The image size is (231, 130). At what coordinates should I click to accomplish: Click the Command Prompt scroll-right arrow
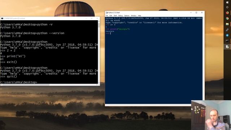97,85
